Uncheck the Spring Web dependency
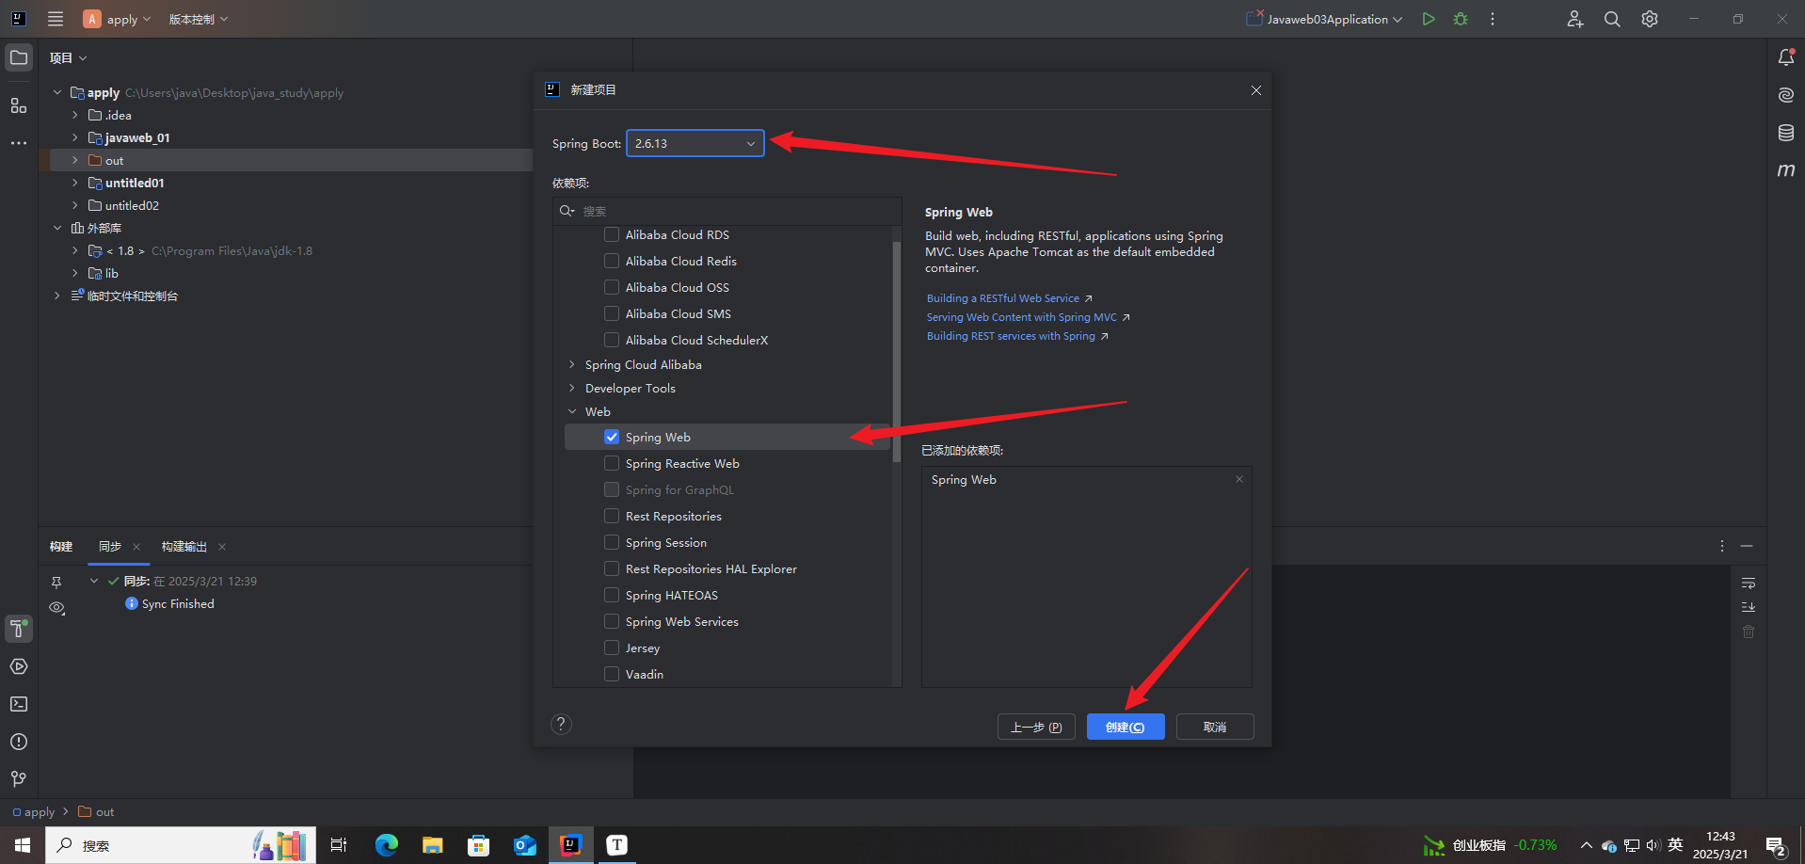The image size is (1805, 864). 612,437
